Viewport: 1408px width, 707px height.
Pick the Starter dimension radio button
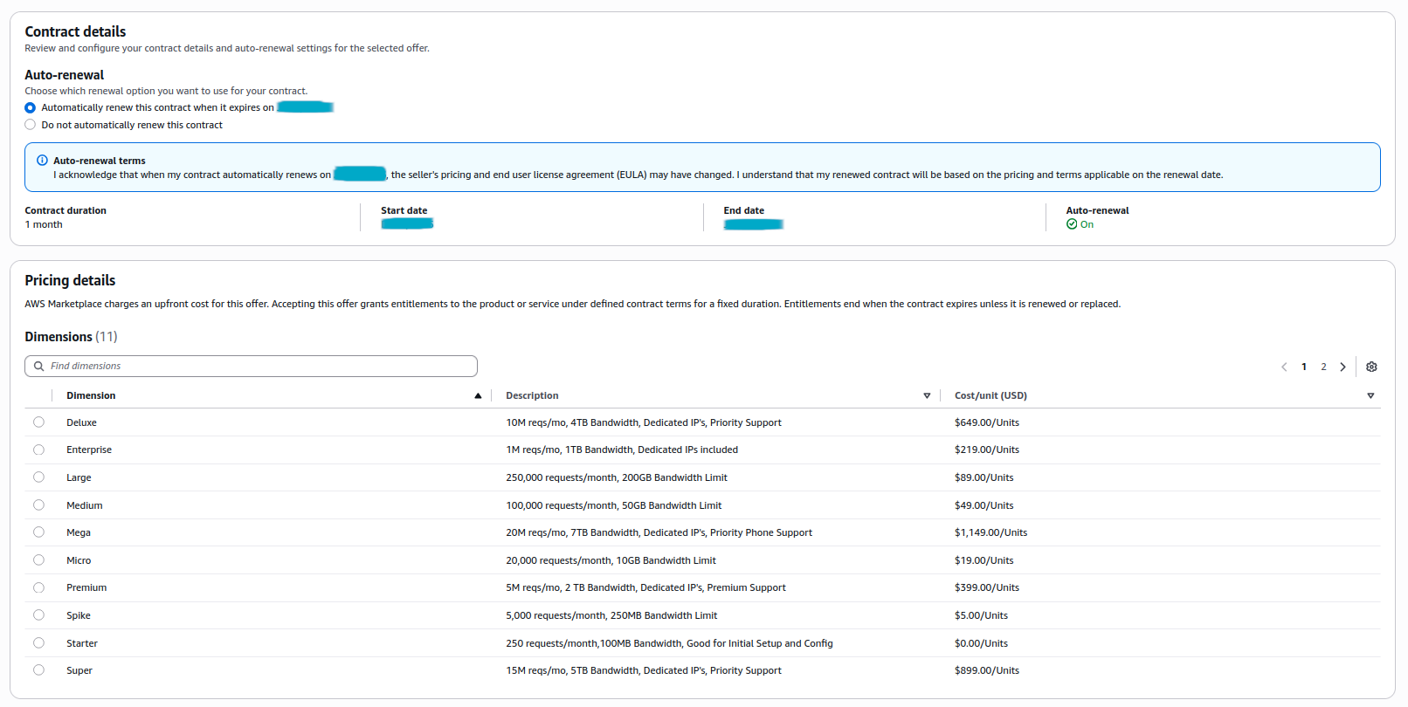point(38,643)
